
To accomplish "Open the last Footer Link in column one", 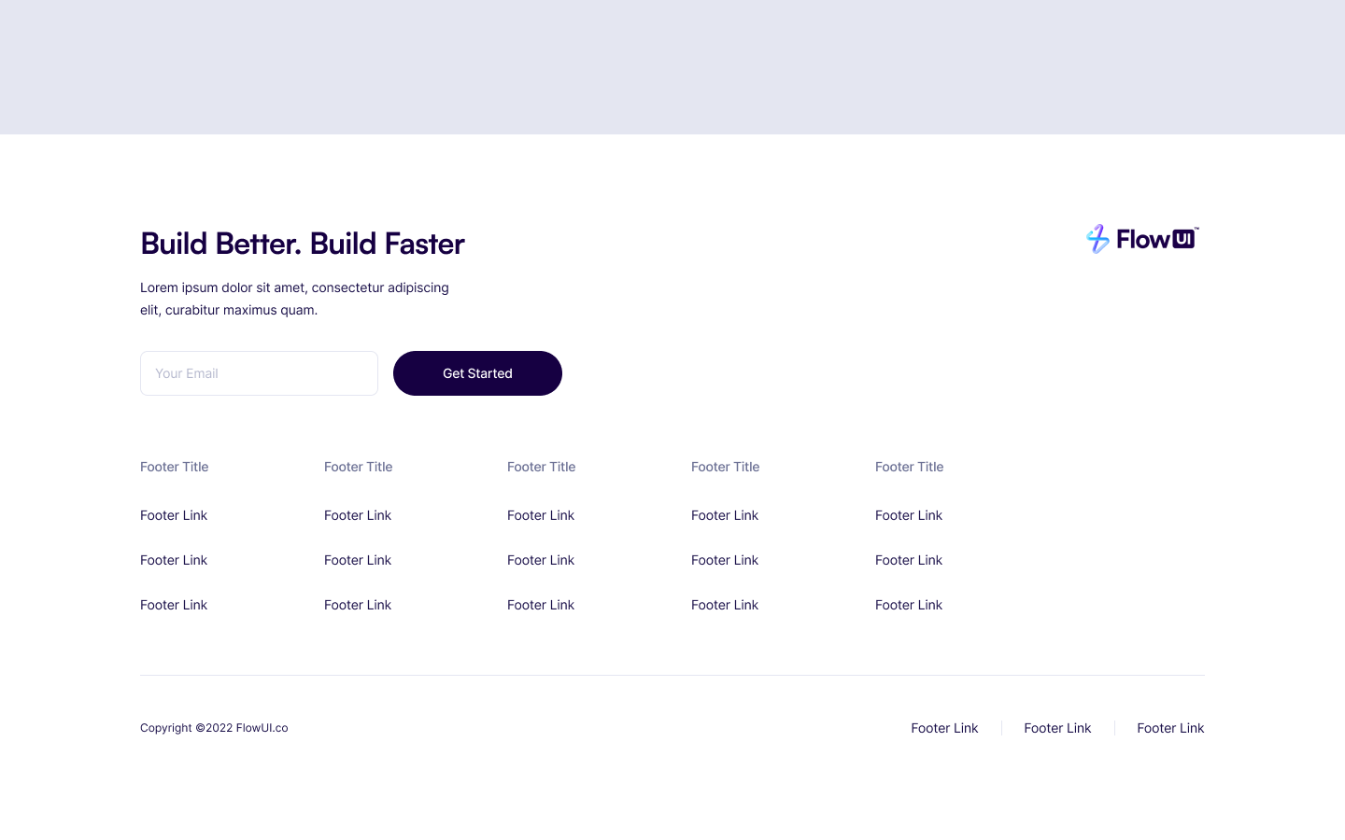I will (x=174, y=605).
